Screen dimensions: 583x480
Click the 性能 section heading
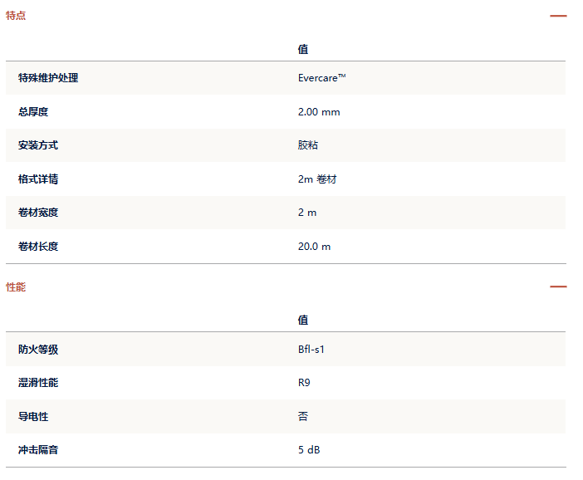pyautogui.click(x=16, y=287)
